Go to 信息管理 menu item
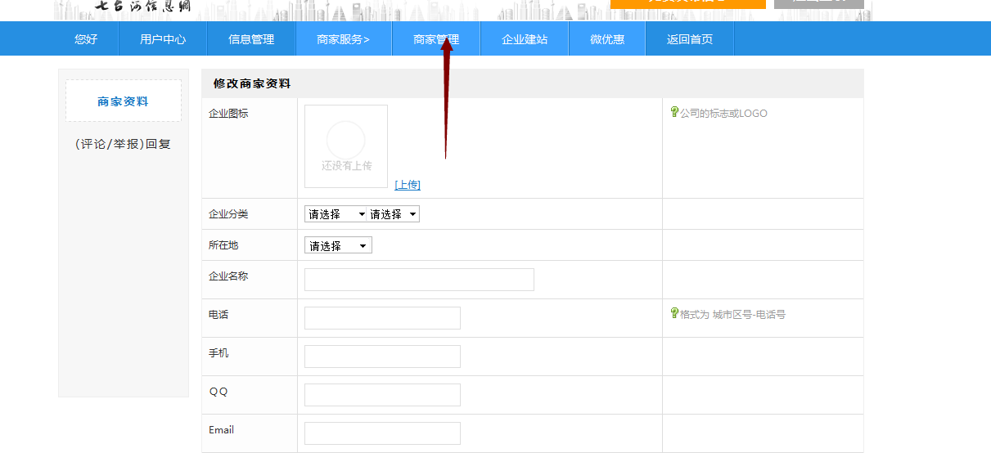Viewport: 991px width, 453px height. click(x=251, y=39)
